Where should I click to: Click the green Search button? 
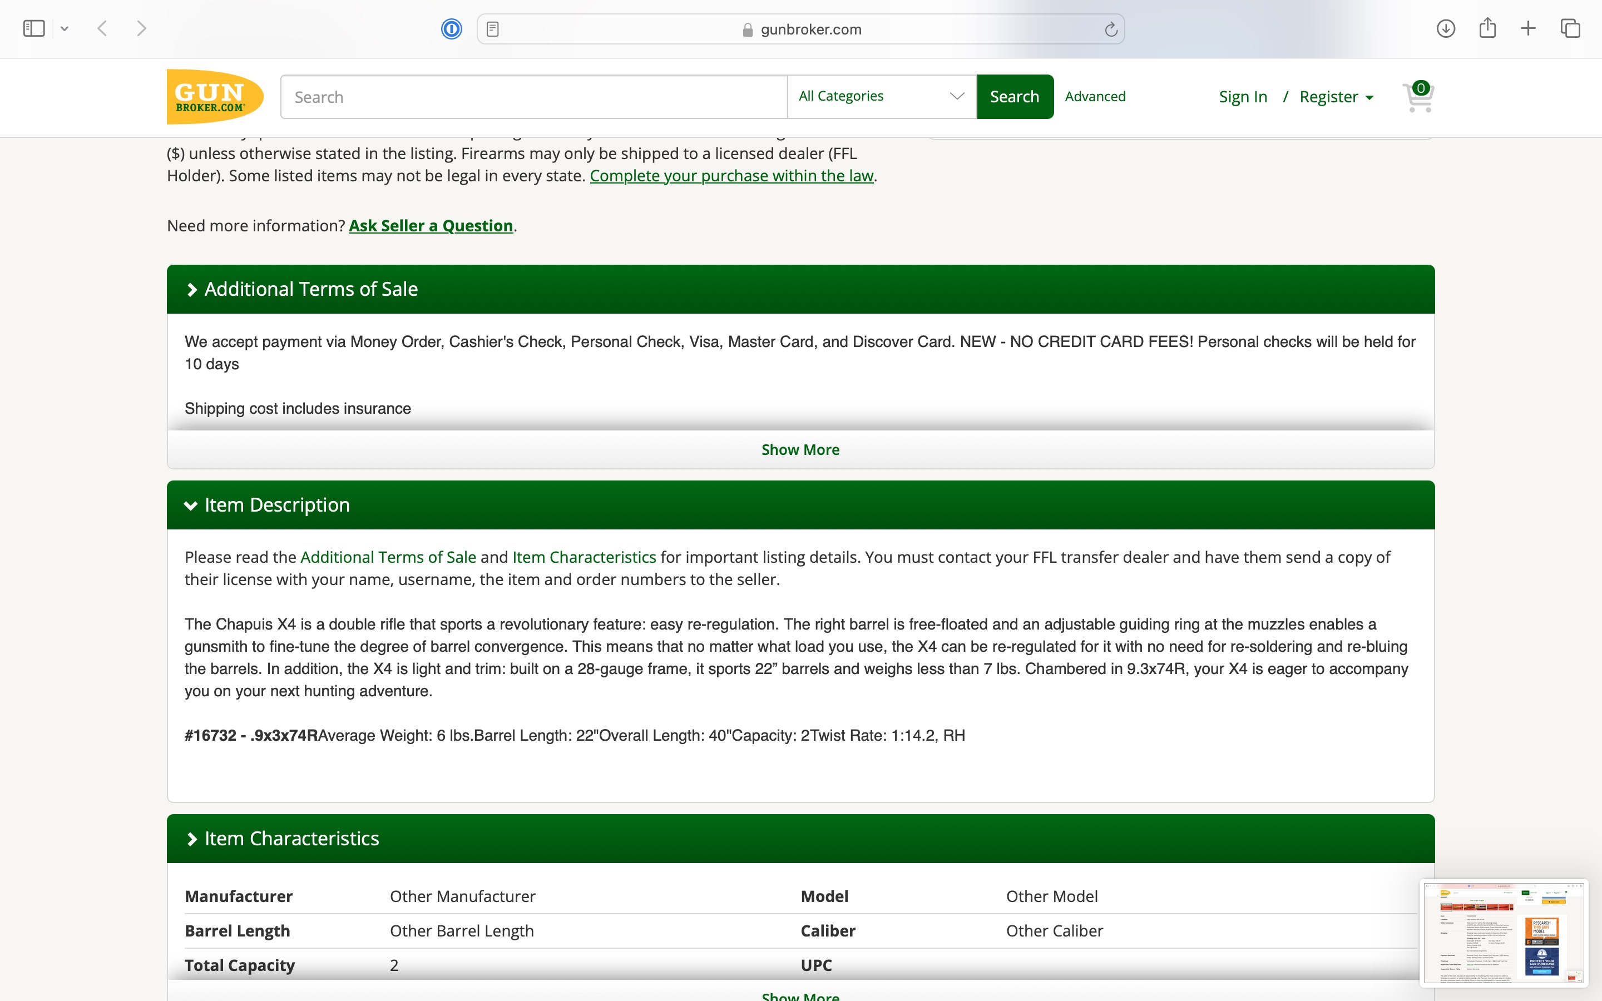click(x=1015, y=97)
